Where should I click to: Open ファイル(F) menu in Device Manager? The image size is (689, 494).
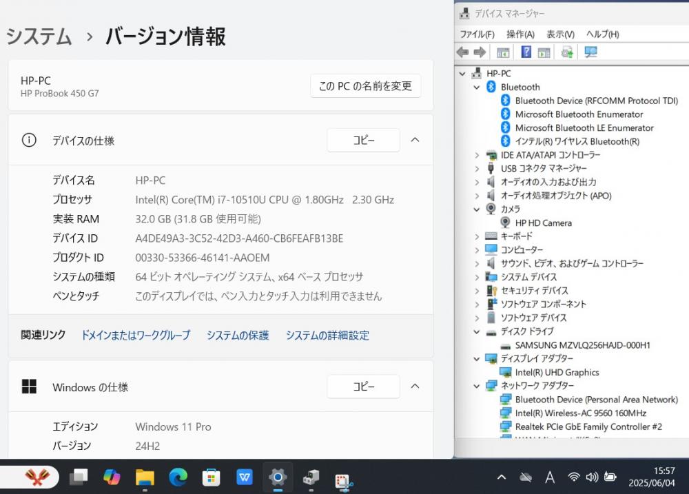(477, 34)
